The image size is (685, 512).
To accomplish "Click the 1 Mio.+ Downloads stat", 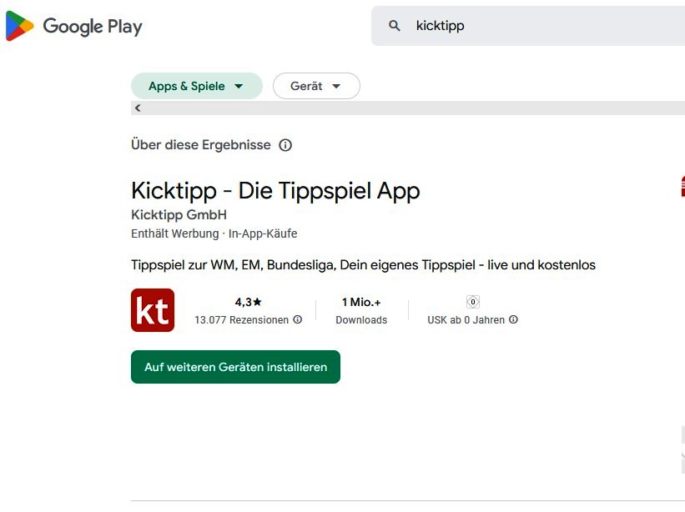I will tap(361, 310).
